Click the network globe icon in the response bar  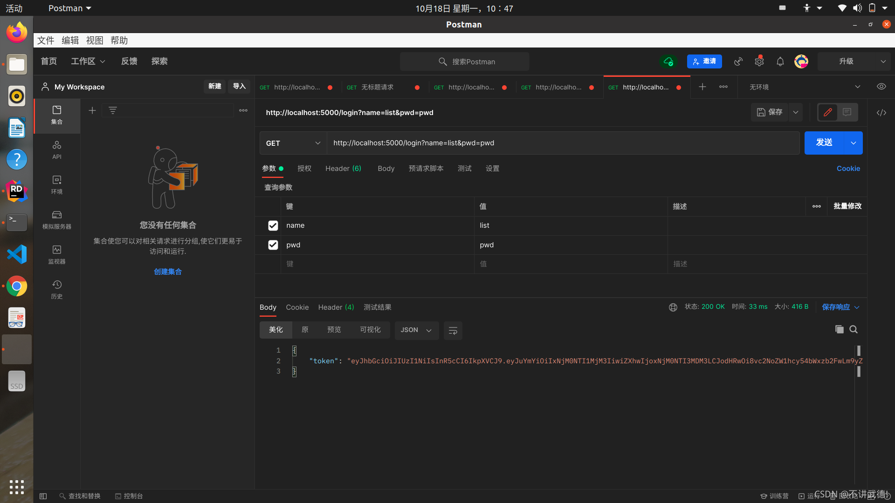(x=673, y=307)
